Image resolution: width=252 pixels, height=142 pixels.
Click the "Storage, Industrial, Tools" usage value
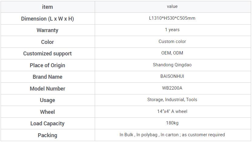click(172, 100)
